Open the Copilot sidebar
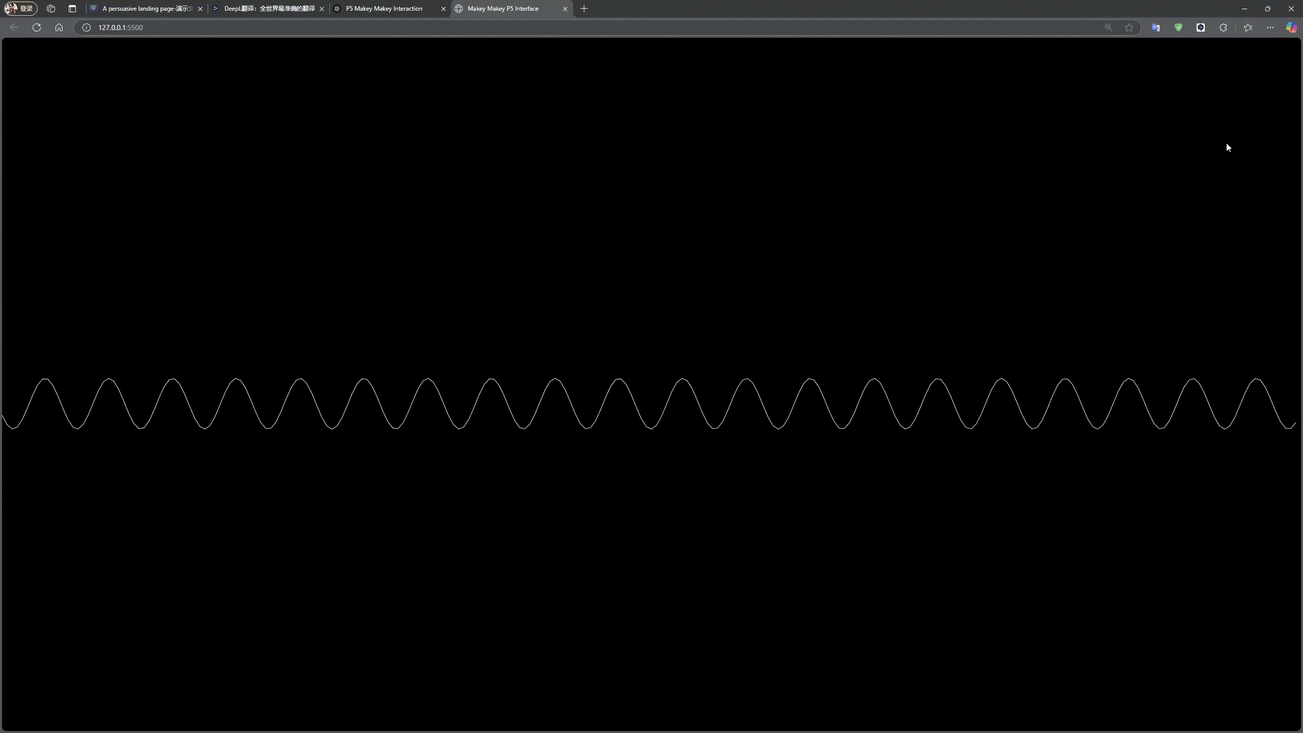 click(x=1291, y=27)
